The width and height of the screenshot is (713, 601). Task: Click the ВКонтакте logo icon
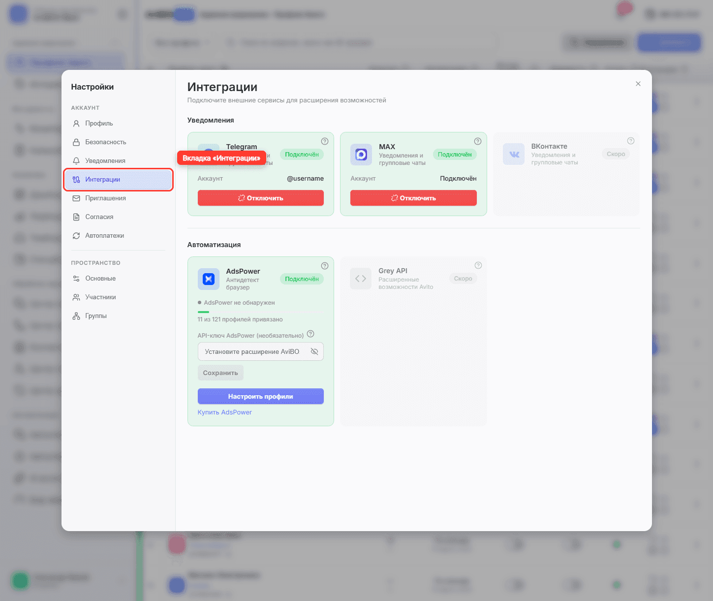[x=514, y=154]
